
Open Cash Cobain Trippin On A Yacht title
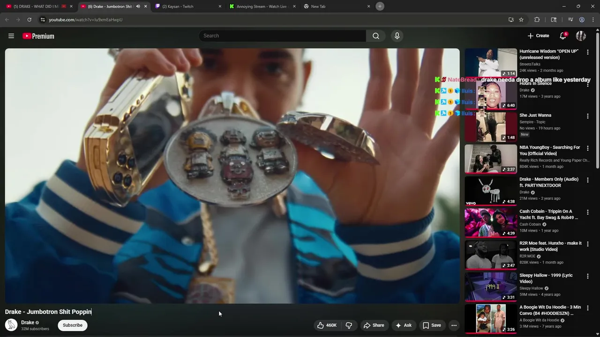pos(549,214)
